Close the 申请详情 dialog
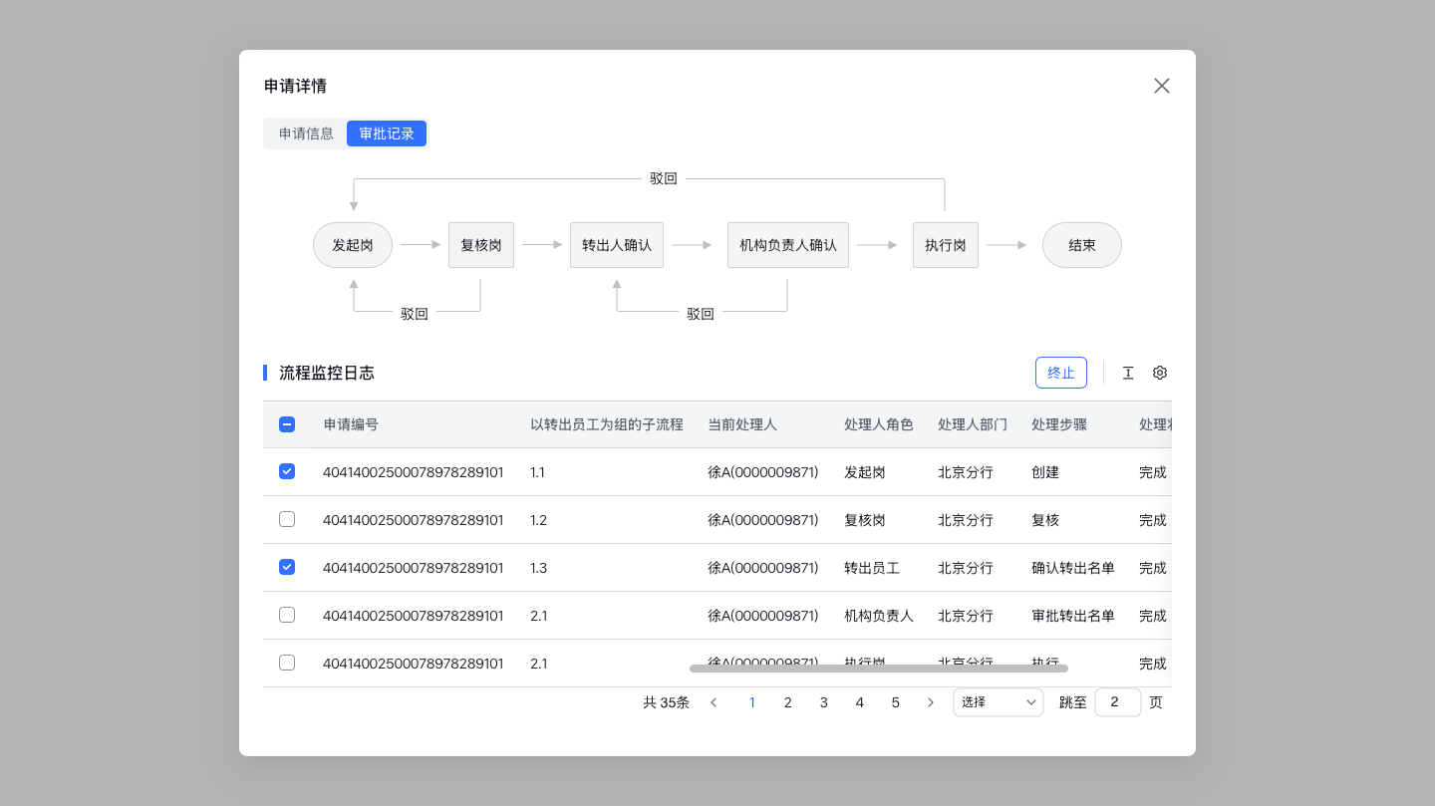 (x=1161, y=86)
